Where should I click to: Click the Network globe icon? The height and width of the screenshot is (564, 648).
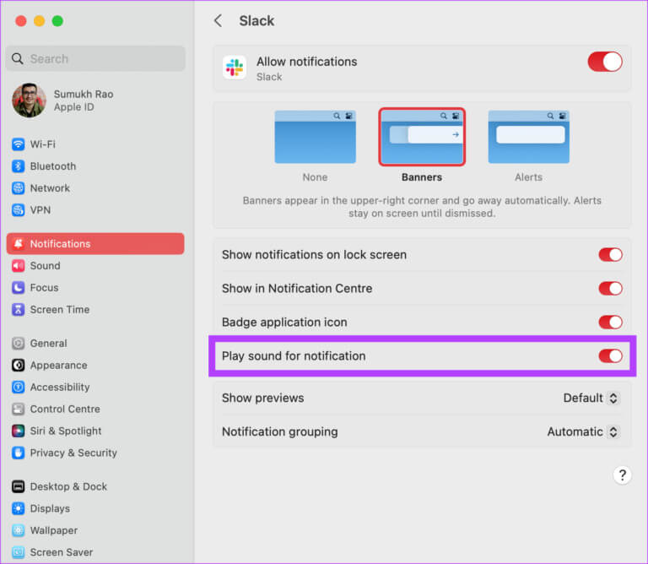19,188
